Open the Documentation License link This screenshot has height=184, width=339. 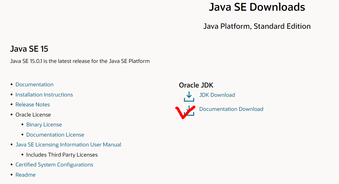pyautogui.click(x=55, y=135)
